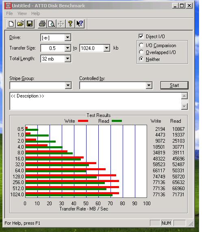Click the 256.0 transfer size row label
Screen dimensions: 208x232
point(18,182)
